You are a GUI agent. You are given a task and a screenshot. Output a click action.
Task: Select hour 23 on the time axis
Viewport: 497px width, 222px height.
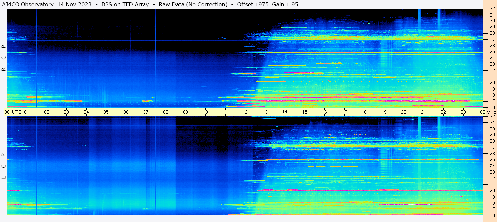point(463,112)
